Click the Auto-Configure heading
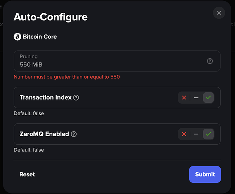This screenshot has height=194, width=235. (50, 17)
